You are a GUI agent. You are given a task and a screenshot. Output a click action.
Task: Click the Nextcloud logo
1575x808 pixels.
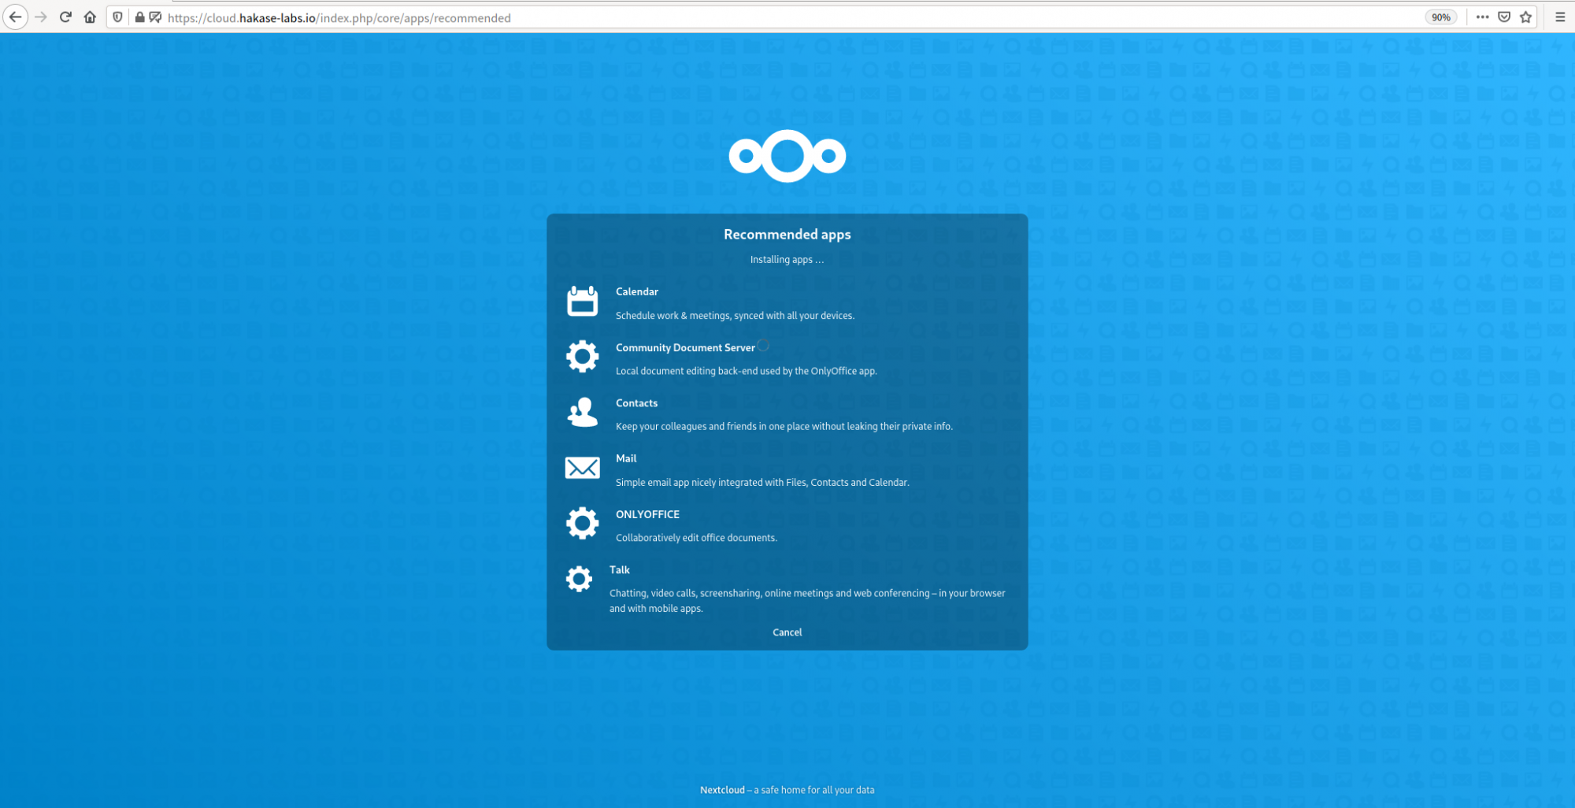(787, 156)
